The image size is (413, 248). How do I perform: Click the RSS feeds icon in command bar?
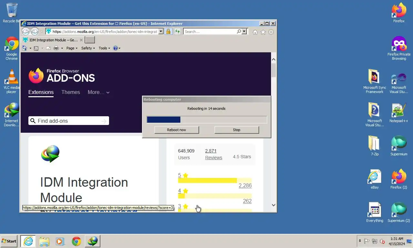click(36, 48)
